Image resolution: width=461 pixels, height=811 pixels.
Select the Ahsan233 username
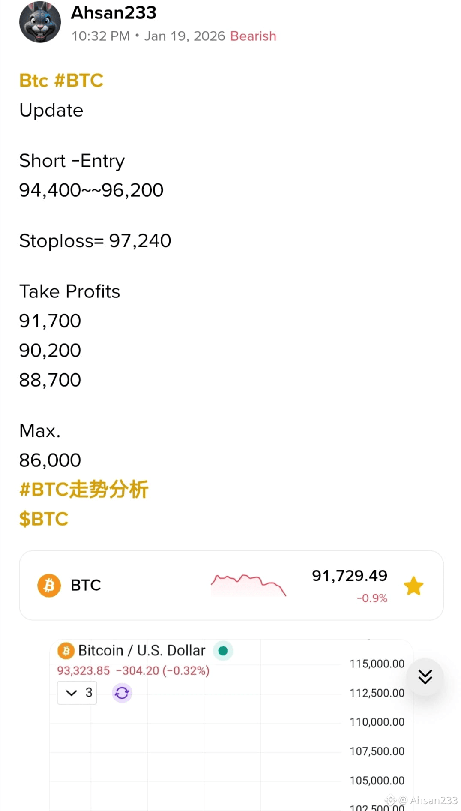(114, 13)
